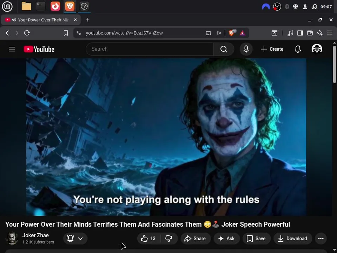The width and height of the screenshot is (337, 253).
Task: Click the Joker video player
Action: 166,137
